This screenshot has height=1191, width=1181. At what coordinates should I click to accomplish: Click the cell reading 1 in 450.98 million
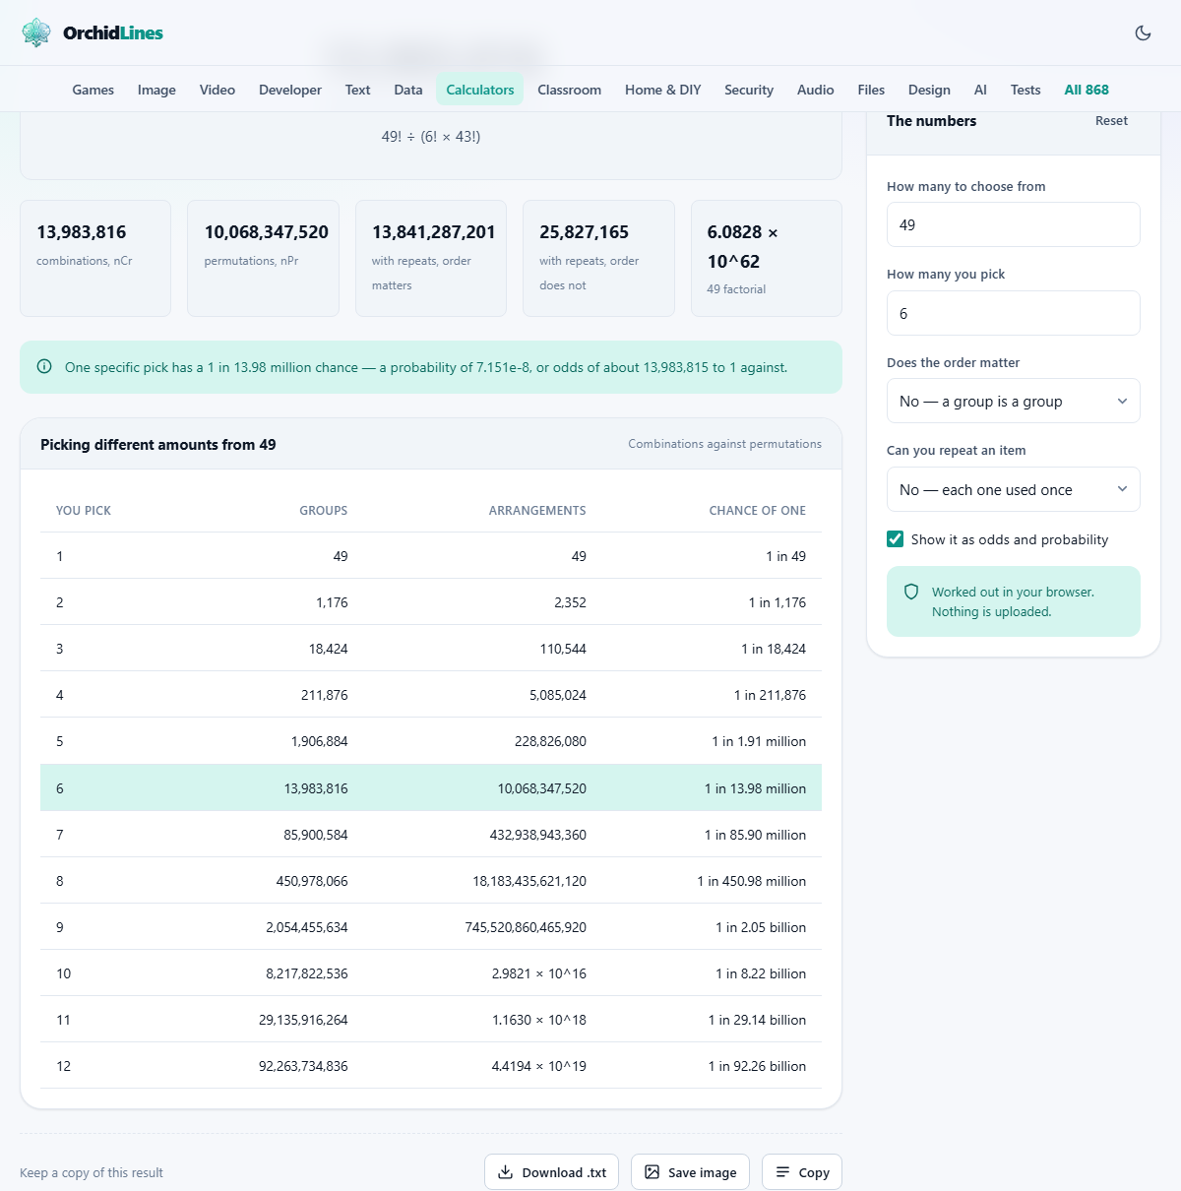[x=752, y=881]
